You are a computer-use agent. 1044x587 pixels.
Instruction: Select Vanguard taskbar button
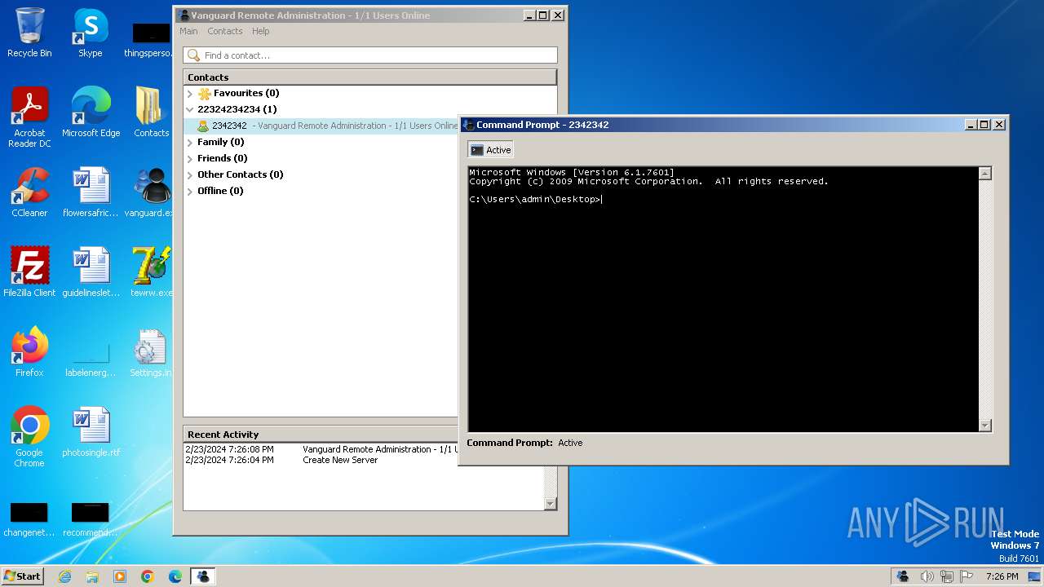tap(202, 576)
